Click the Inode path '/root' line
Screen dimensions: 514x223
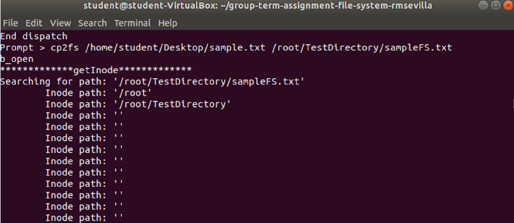(98, 93)
